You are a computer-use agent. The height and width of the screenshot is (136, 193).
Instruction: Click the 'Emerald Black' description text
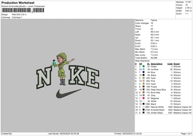pos(158,110)
